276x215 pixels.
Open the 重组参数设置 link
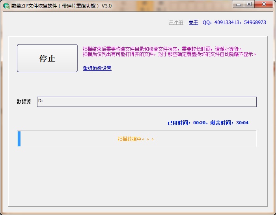click(x=97, y=68)
